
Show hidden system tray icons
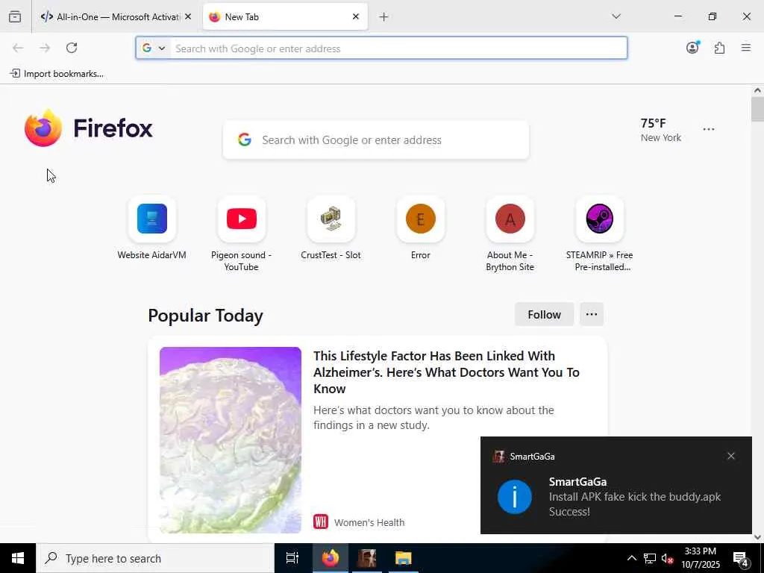click(631, 558)
